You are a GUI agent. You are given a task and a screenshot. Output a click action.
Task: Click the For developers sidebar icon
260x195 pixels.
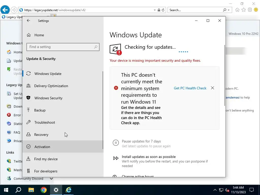point(28,171)
